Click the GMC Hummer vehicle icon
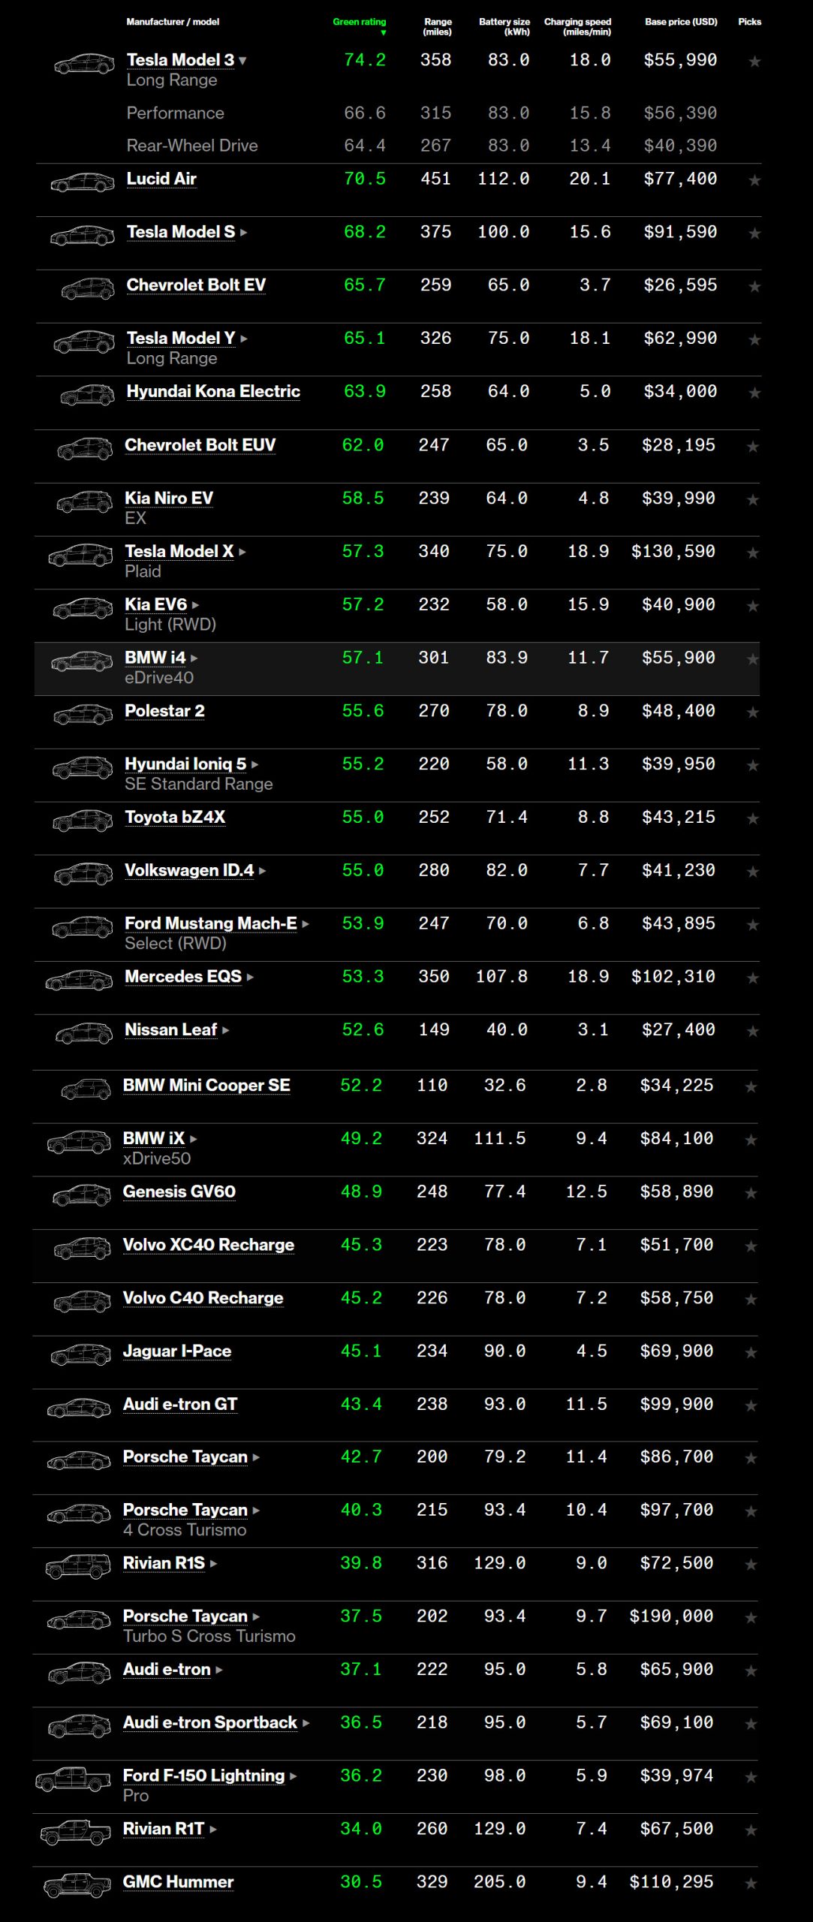The height and width of the screenshot is (1922, 813). [77, 1885]
